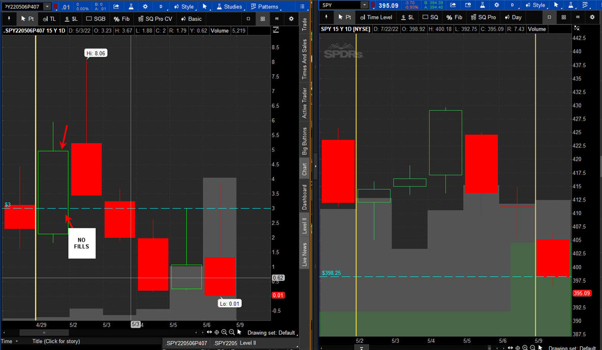
Task: Open the Studies menu in left chart
Action: click(x=229, y=7)
